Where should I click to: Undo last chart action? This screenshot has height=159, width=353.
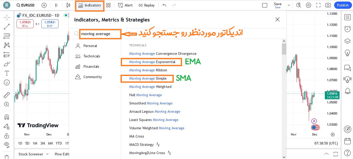click(x=164, y=5)
